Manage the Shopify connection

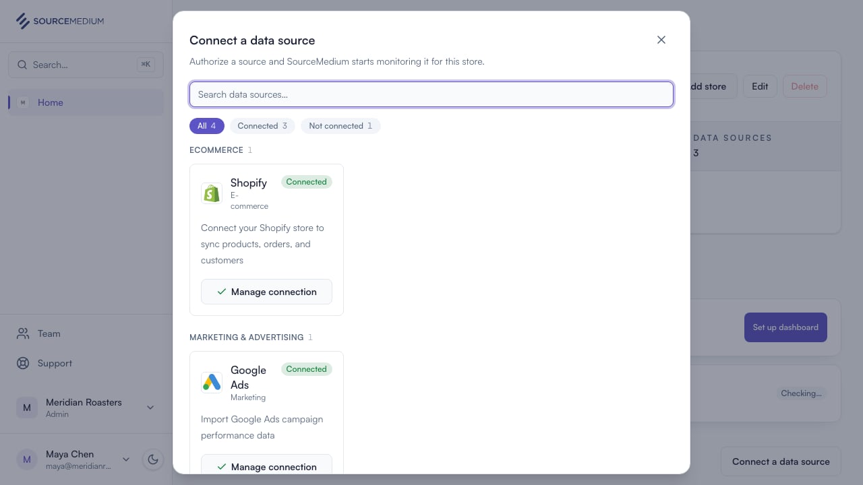pyautogui.click(x=266, y=292)
